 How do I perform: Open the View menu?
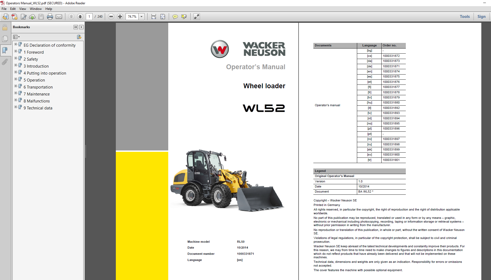click(23, 9)
